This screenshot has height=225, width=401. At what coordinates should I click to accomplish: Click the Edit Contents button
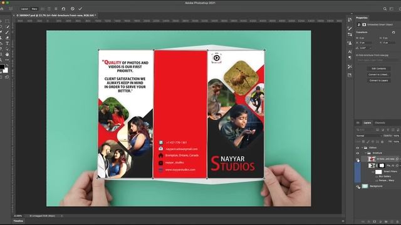point(378,69)
